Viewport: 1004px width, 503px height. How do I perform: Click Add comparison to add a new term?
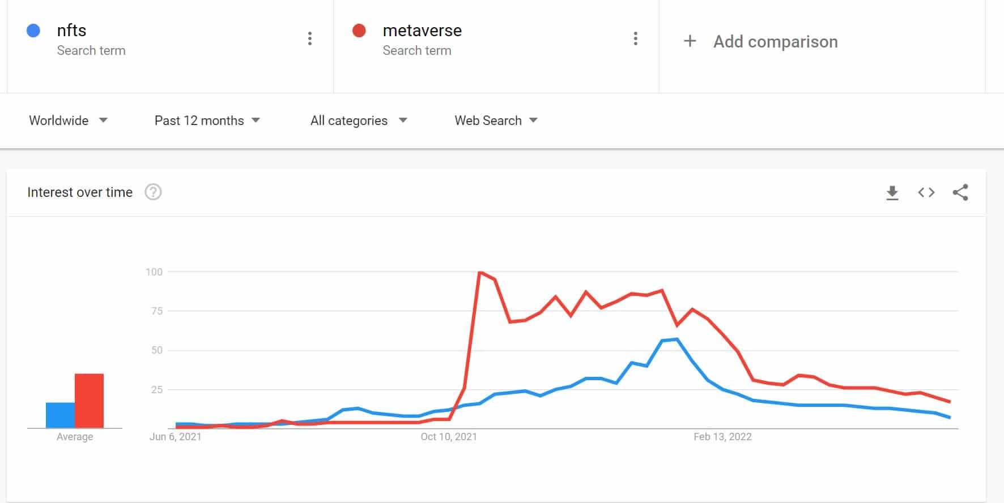776,41
